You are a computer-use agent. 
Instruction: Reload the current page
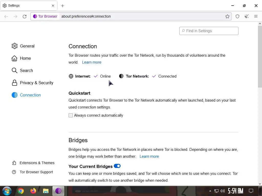(x=25, y=16)
